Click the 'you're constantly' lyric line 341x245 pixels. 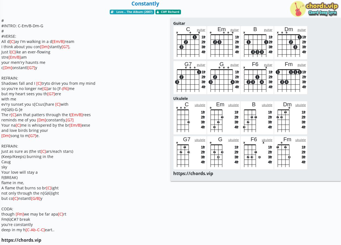pyautogui.click(x=17, y=225)
